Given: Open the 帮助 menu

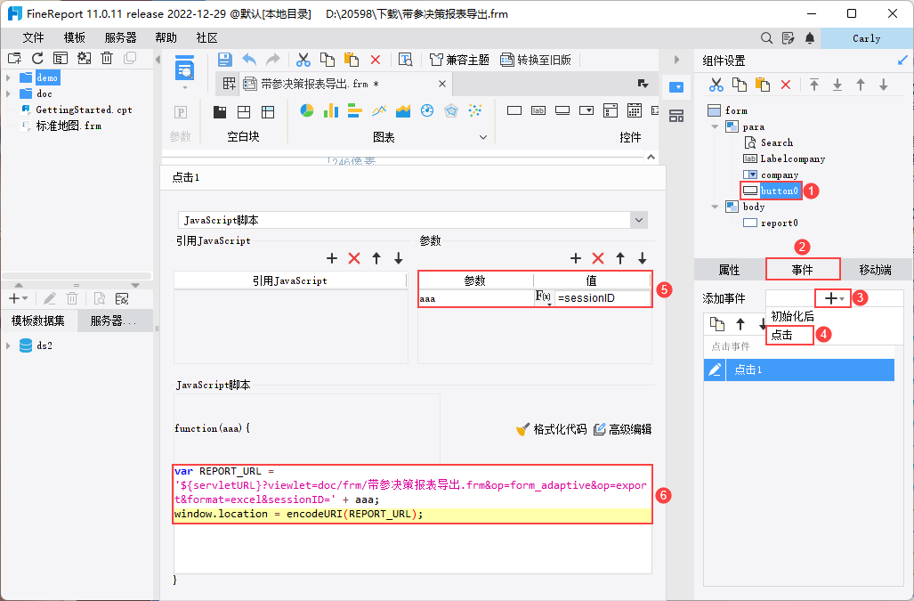Looking at the screenshot, I should coord(166,38).
